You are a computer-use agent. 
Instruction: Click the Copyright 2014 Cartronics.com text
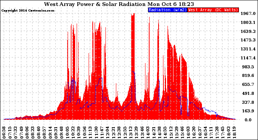click(x=28, y=10)
